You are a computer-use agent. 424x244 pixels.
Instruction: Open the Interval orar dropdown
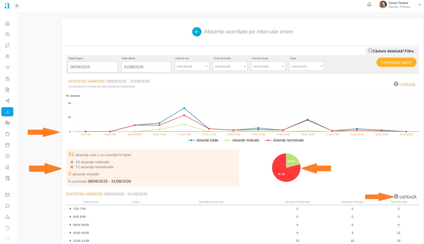tap(192, 66)
